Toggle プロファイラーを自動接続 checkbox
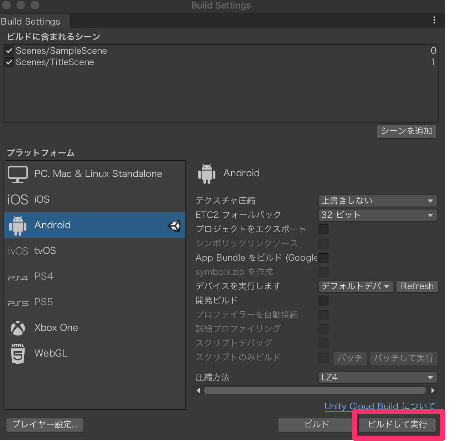 click(323, 315)
